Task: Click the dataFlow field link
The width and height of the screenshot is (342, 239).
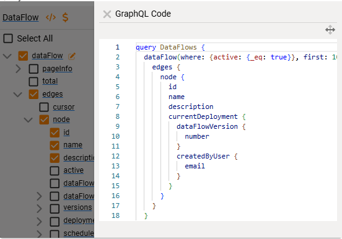Action: click(47, 56)
